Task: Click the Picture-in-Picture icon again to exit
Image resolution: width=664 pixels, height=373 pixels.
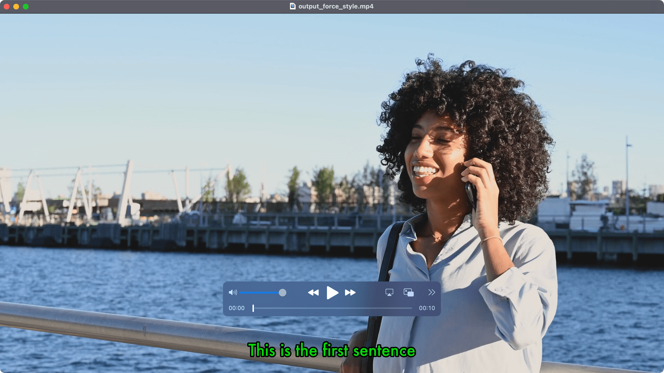Action: 408,292
